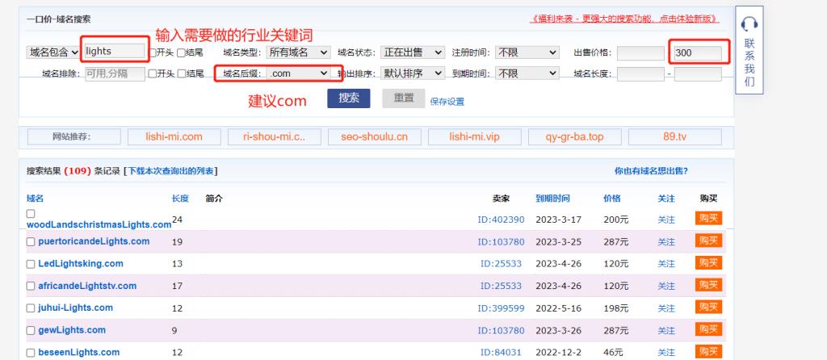The width and height of the screenshot is (827, 360).
Task: Open gewLights.com domain link
Action: [72, 330]
